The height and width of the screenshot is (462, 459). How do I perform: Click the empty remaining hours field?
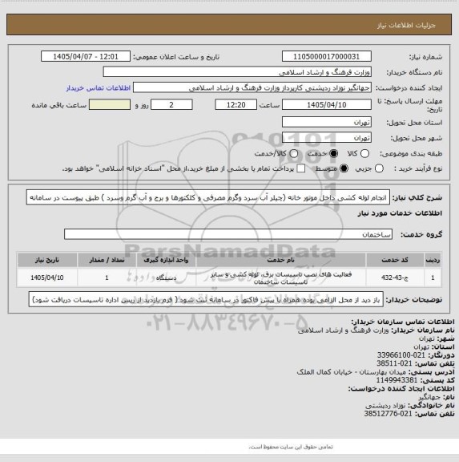110,104
